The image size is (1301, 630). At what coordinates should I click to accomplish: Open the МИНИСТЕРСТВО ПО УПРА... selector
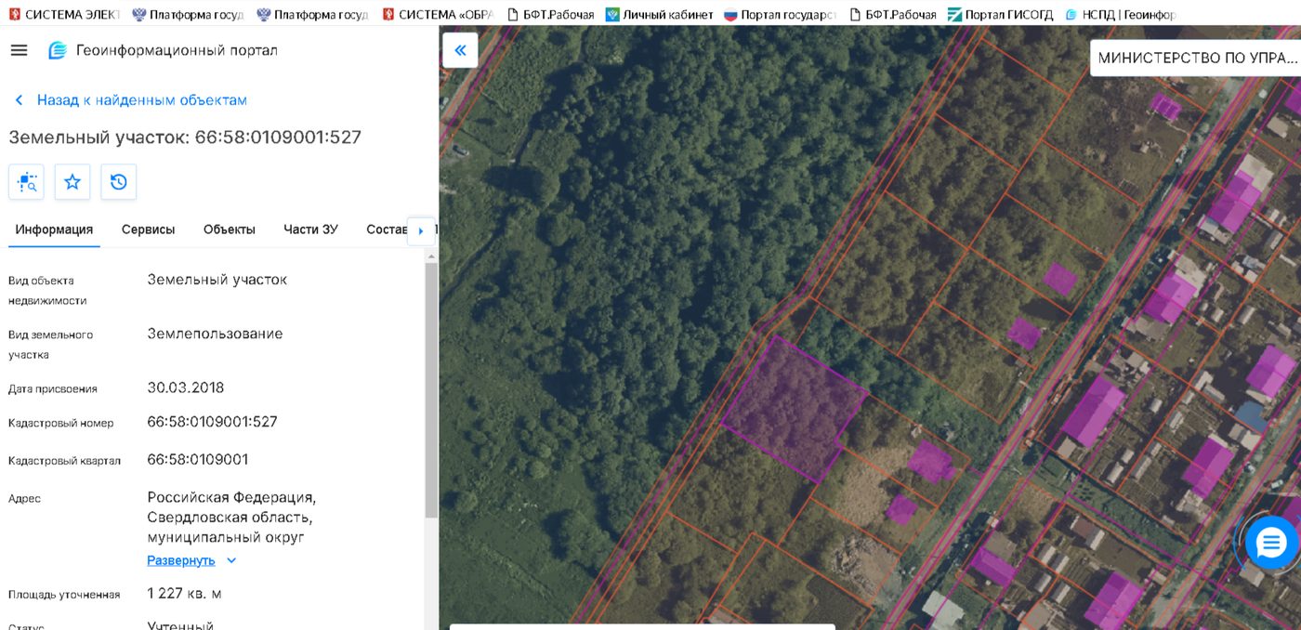pyautogui.click(x=1195, y=58)
